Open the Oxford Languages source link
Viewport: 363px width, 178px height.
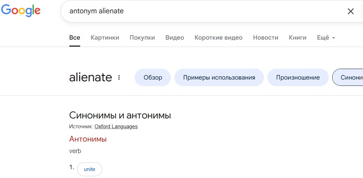(x=116, y=126)
